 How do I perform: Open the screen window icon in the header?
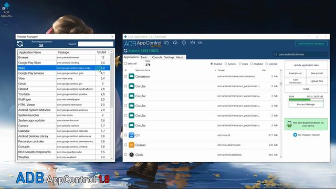coord(166,43)
